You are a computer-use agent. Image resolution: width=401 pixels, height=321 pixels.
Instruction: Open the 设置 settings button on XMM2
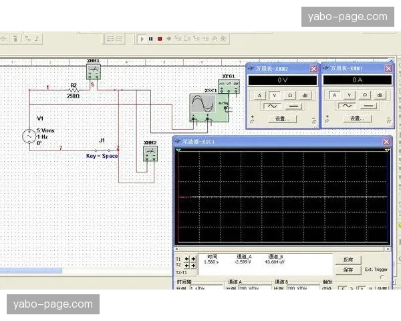[x=281, y=118]
